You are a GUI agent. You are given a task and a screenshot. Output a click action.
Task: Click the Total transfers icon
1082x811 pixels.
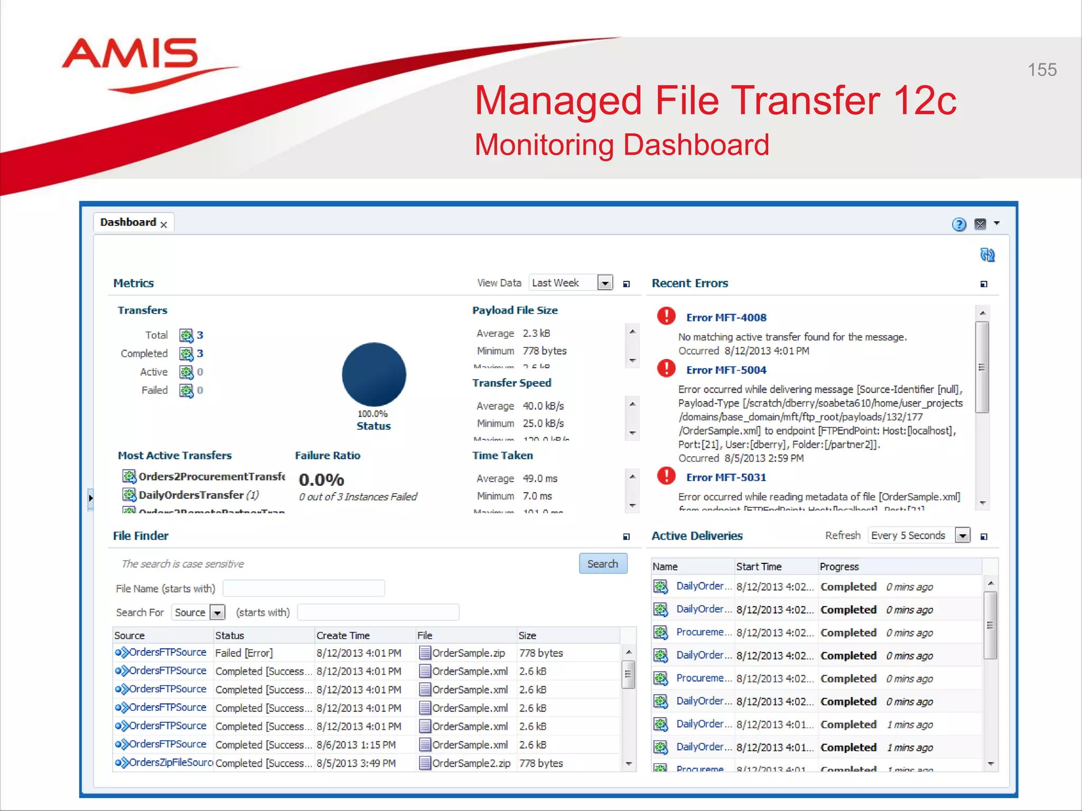pos(186,335)
